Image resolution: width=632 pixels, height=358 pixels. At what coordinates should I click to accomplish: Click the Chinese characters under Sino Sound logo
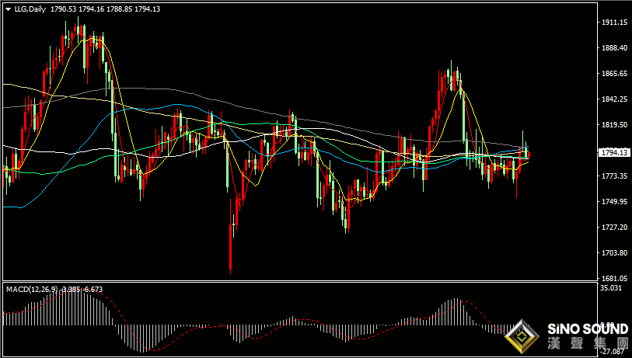point(587,344)
